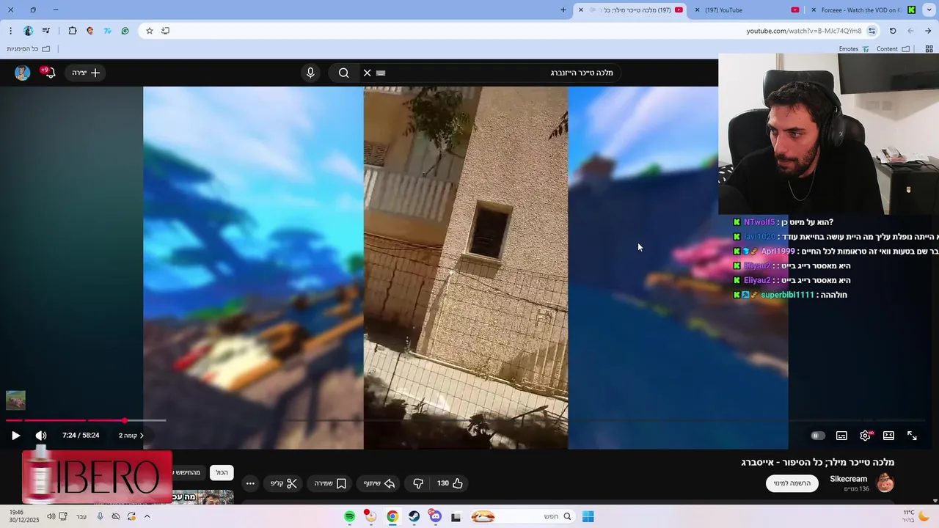The height and width of the screenshot is (528, 939).
Task: Open the Sikecream channel name
Action: (x=849, y=479)
